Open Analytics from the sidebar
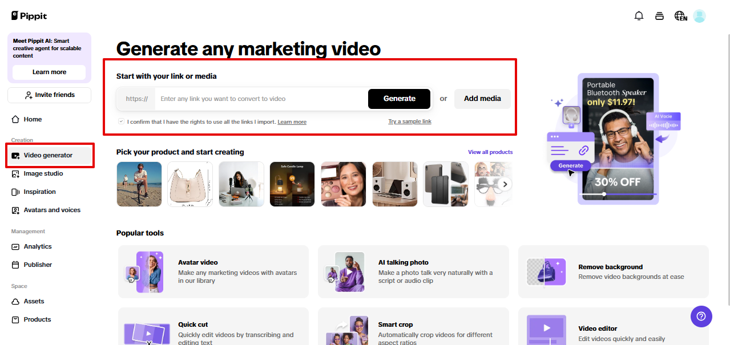Image resolution: width=730 pixels, height=345 pixels. tap(38, 246)
